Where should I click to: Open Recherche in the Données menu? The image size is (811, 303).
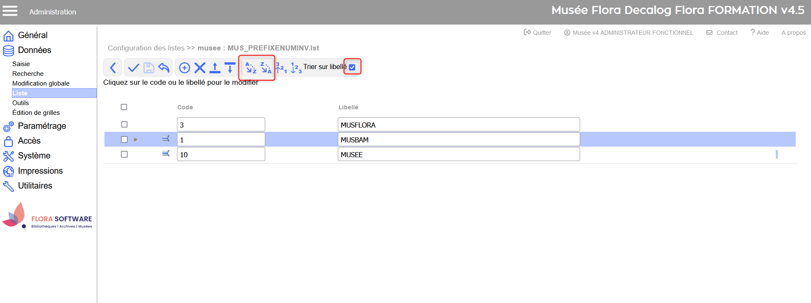(28, 74)
